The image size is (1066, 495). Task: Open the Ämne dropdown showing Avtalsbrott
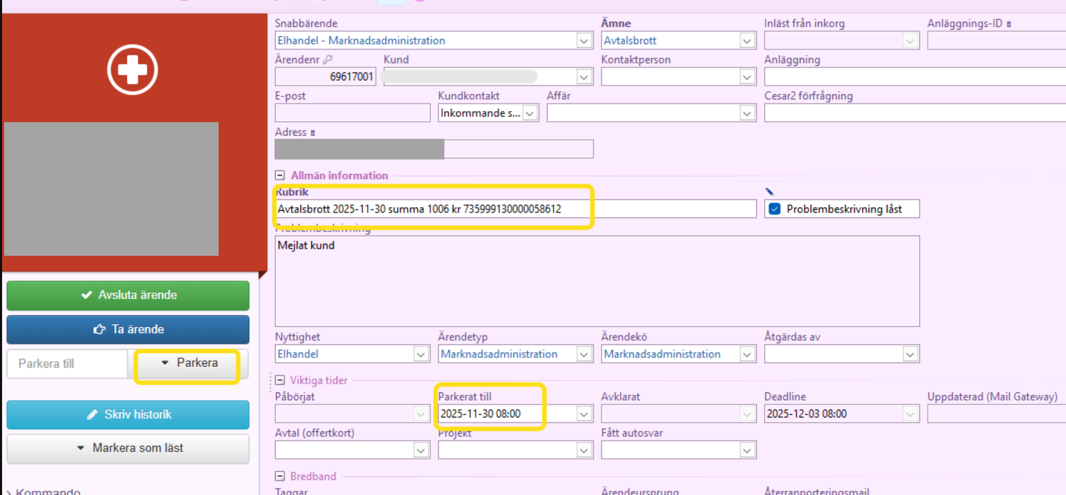pos(746,40)
